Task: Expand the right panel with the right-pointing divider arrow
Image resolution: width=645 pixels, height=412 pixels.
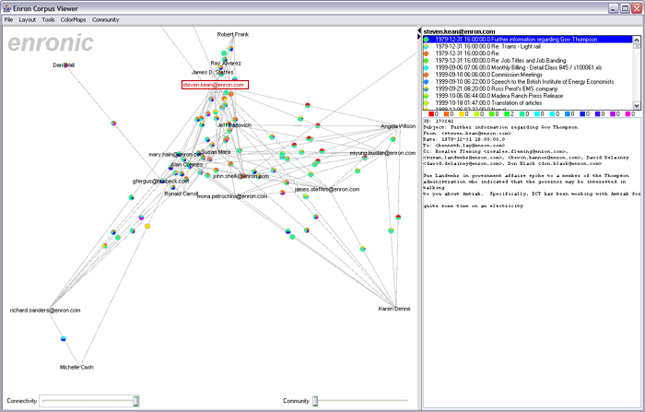Action: click(419, 36)
